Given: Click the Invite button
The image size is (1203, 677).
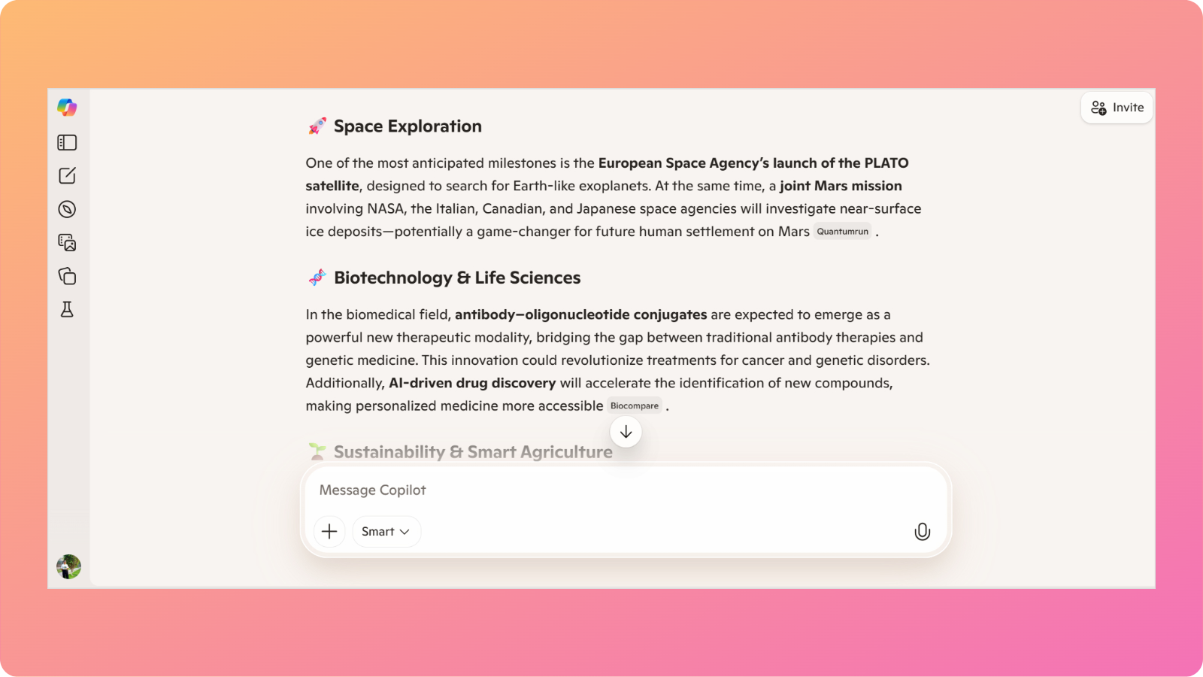Looking at the screenshot, I should (1117, 108).
